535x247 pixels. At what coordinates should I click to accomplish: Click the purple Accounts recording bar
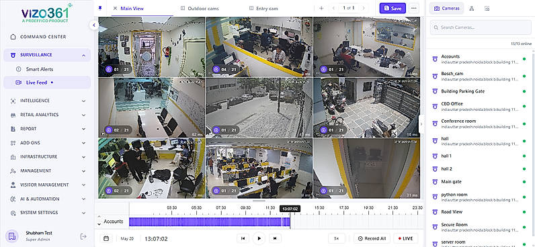[x=210, y=221]
